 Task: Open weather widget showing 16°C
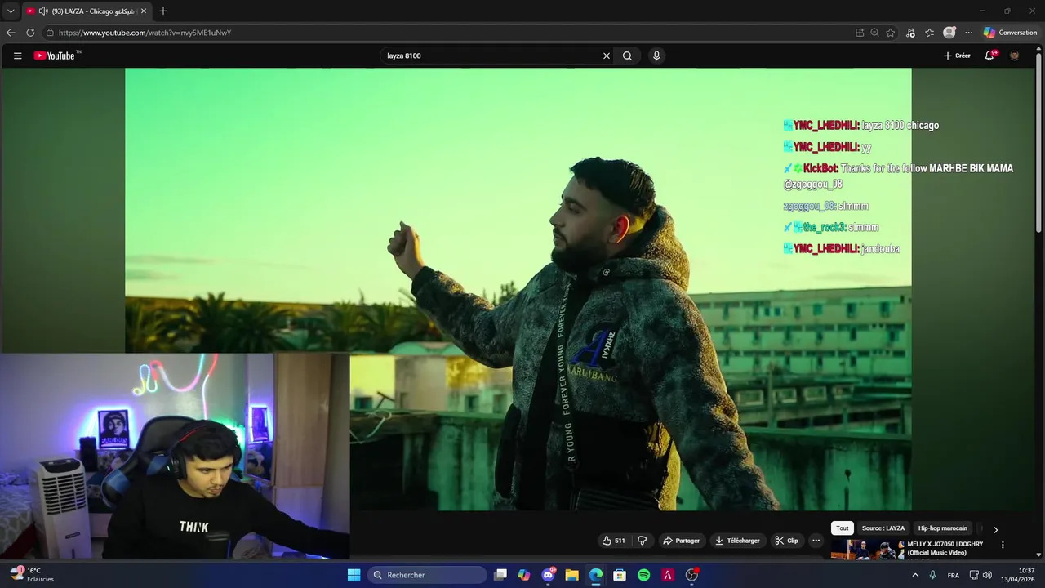coord(33,575)
